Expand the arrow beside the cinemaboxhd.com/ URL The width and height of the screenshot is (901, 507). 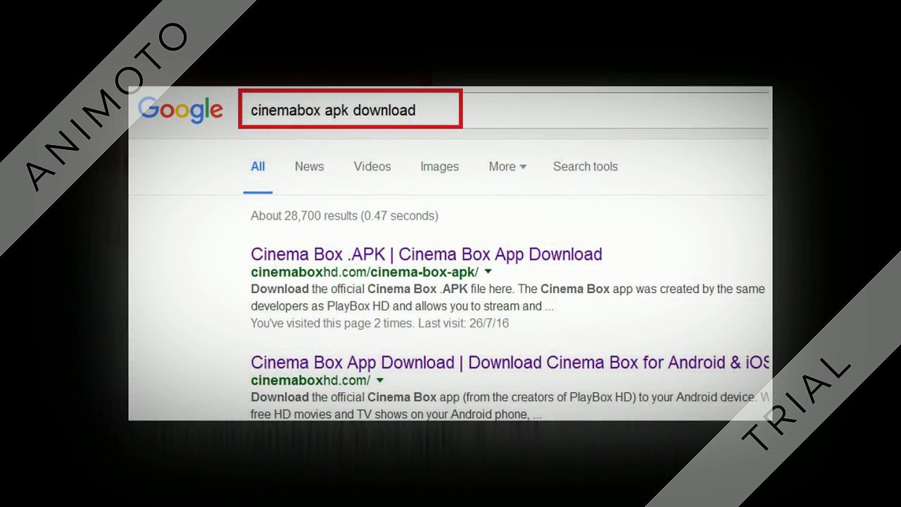(x=380, y=380)
